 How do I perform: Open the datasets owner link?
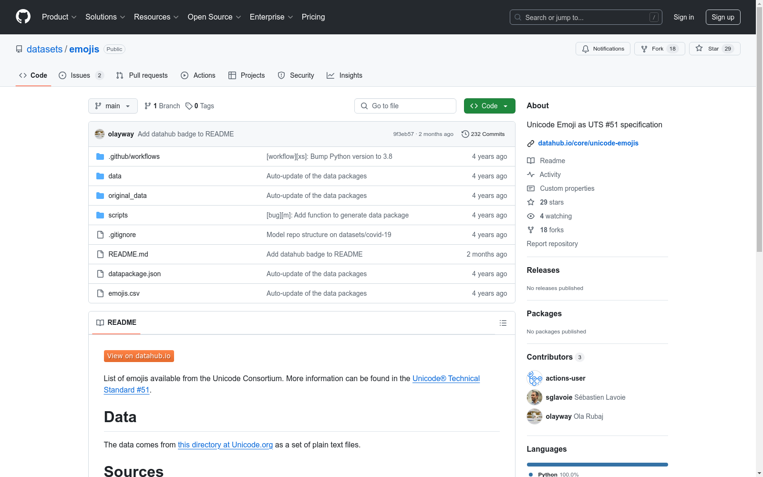(44, 49)
